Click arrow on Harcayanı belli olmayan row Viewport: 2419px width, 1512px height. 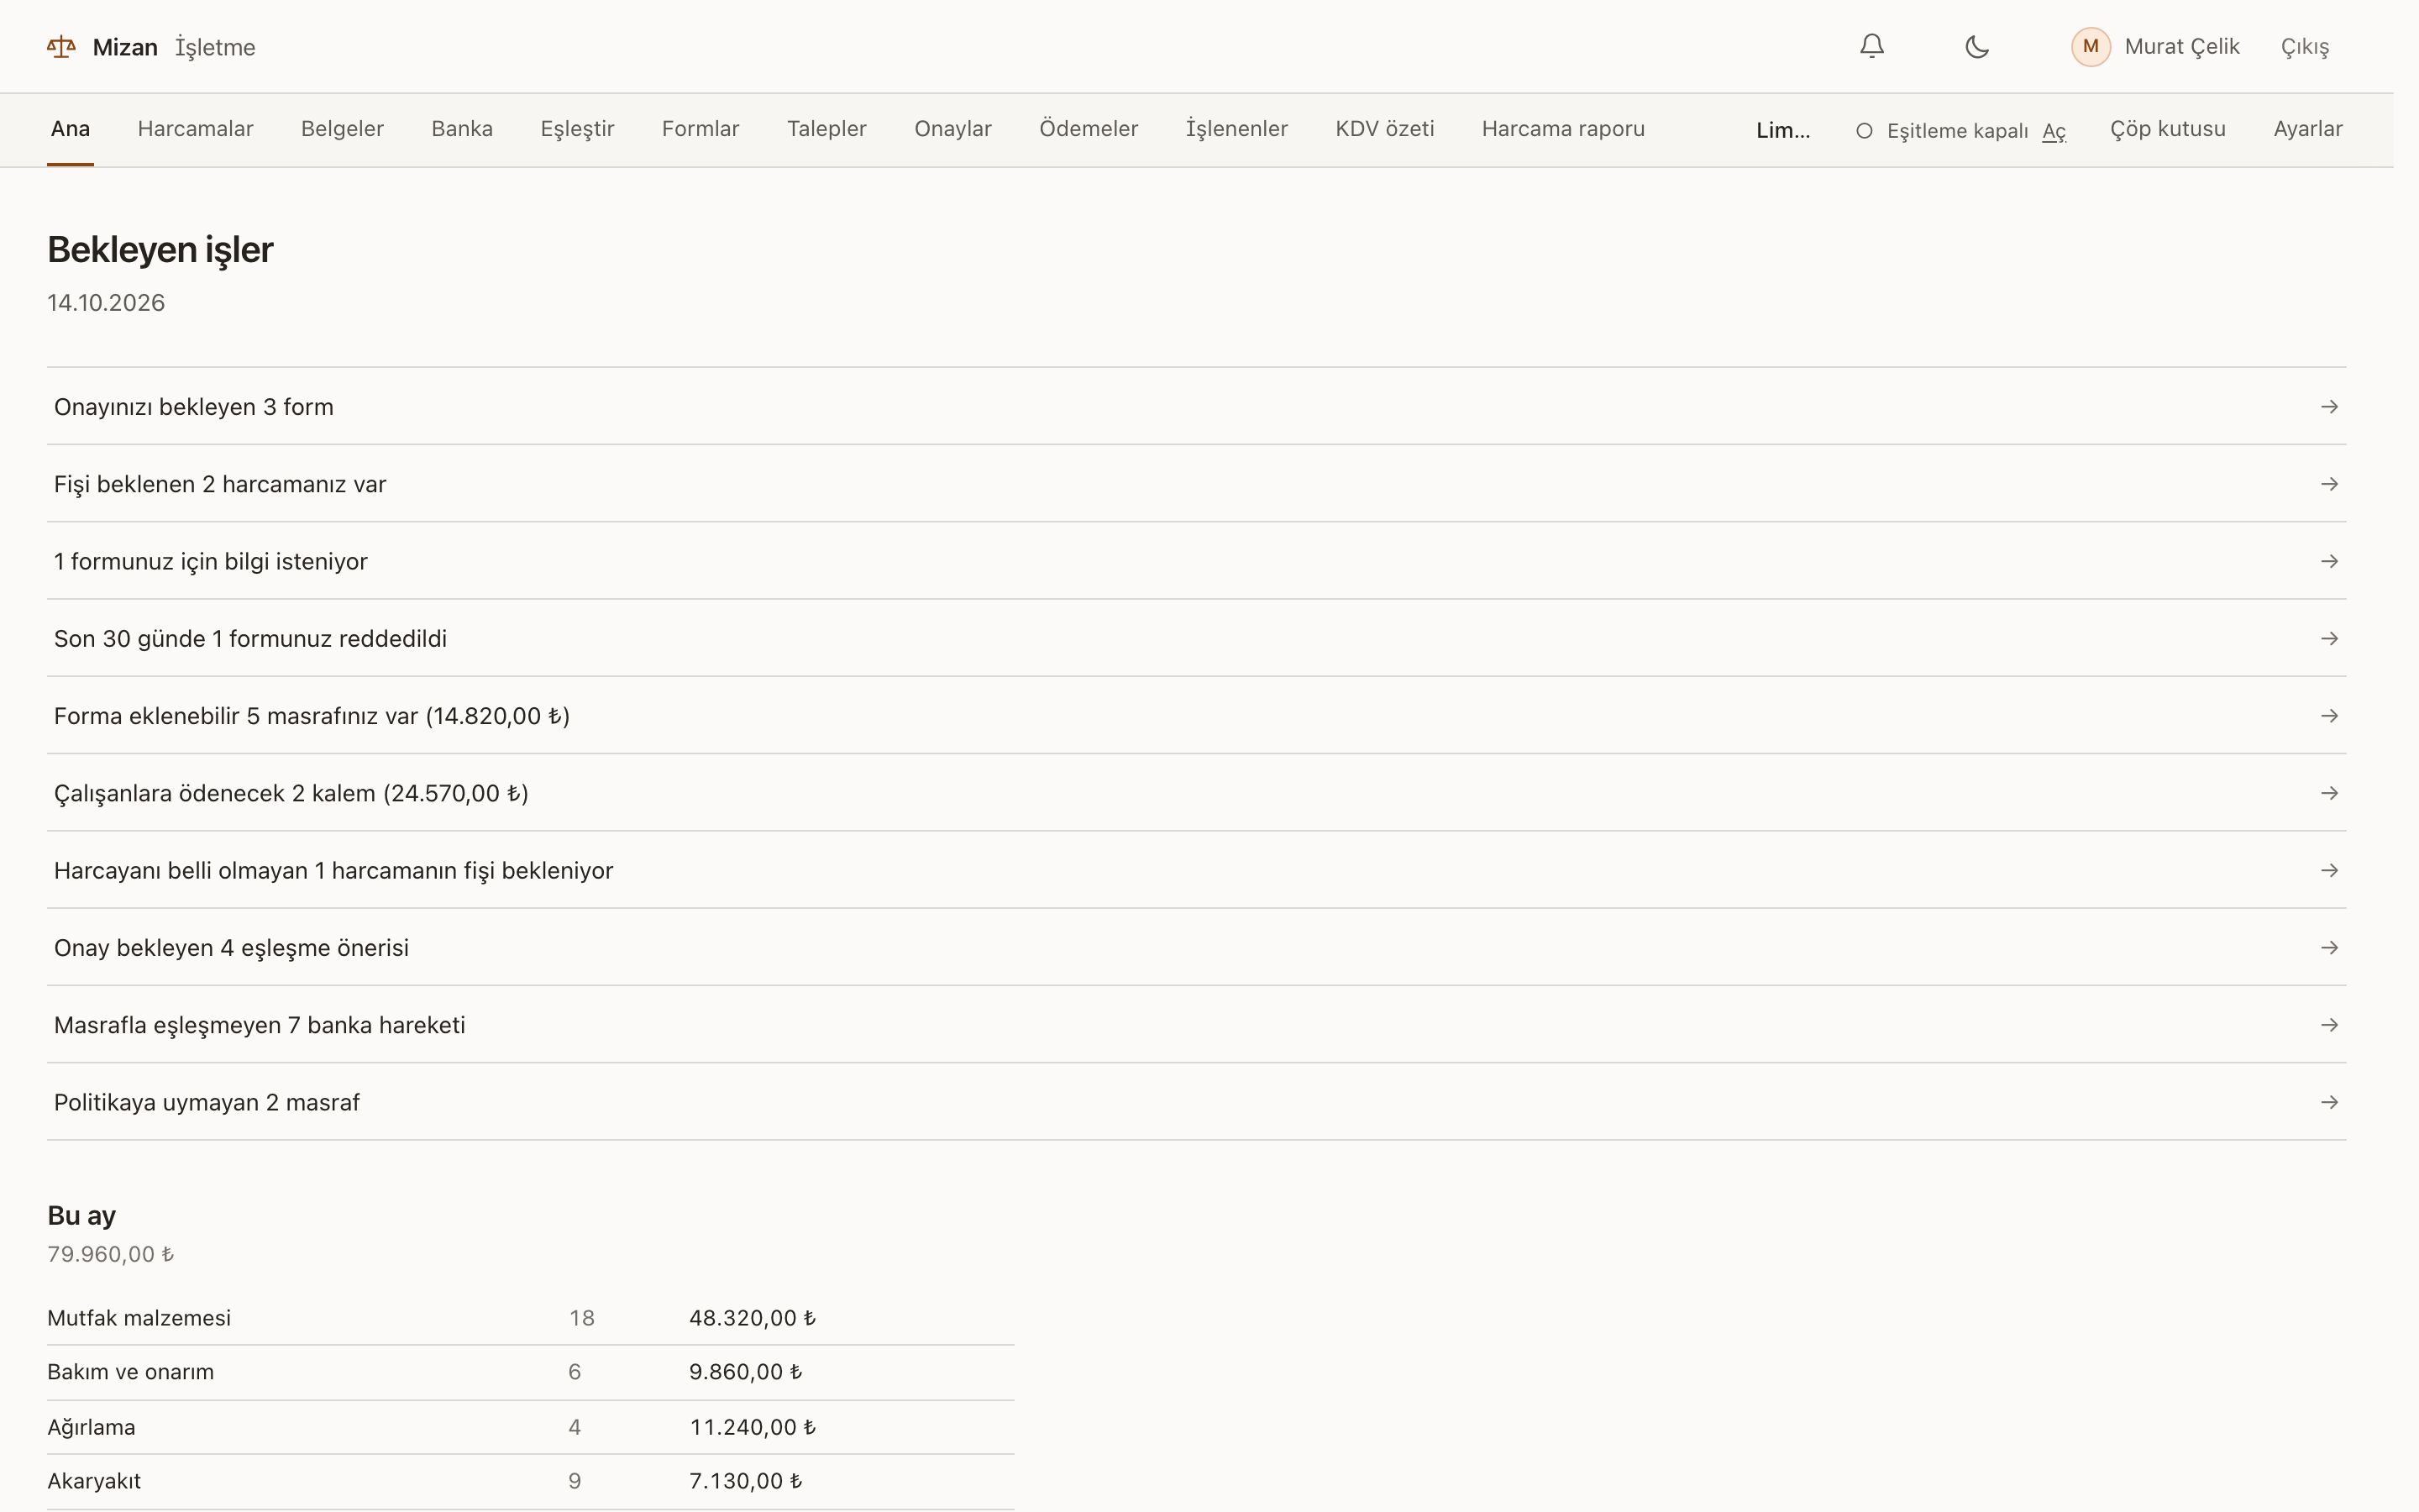(x=2329, y=870)
